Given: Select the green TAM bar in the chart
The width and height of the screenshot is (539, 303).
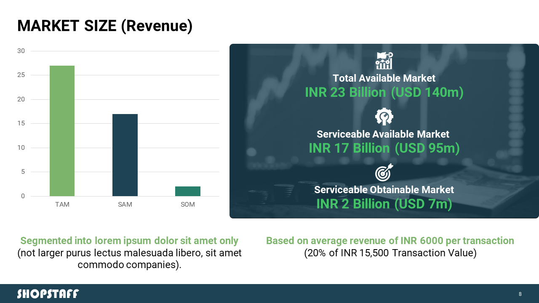Looking at the screenshot, I should (62, 131).
